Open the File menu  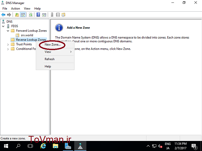pos(5,9)
